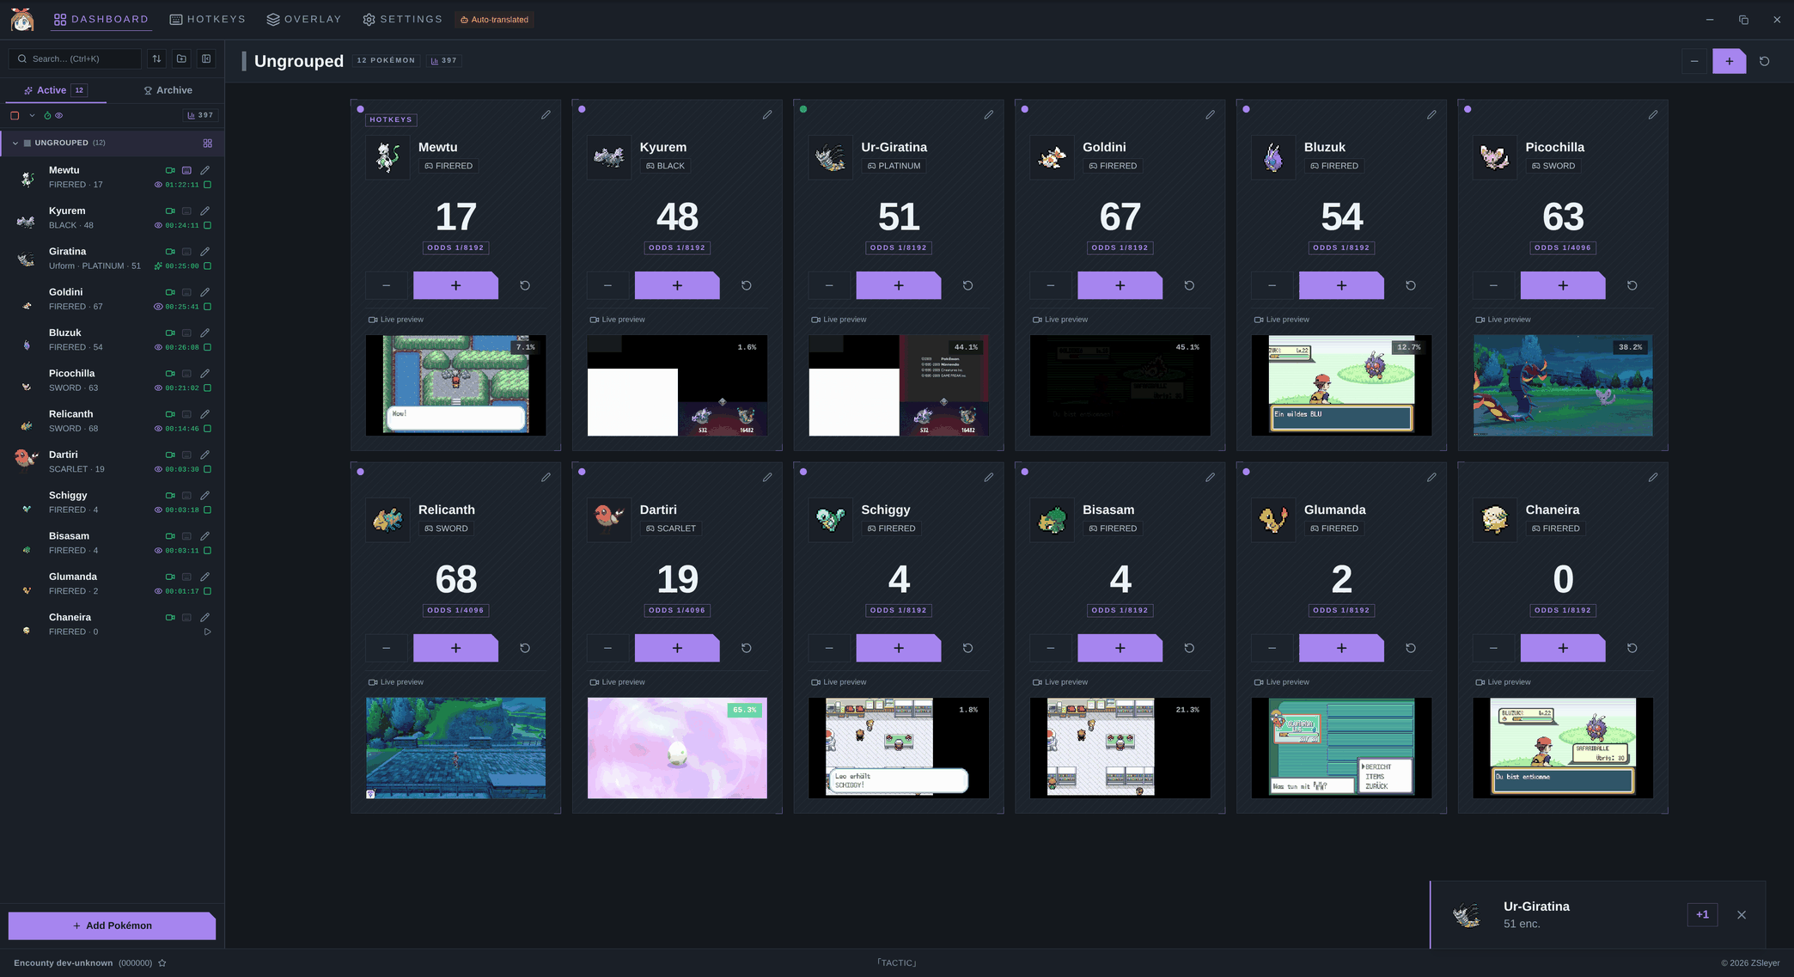
Task: Edit Relicanth via the sidebar pencil icon
Action: click(x=204, y=414)
